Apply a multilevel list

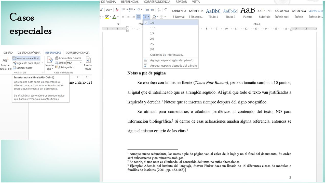tap(138, 10)
